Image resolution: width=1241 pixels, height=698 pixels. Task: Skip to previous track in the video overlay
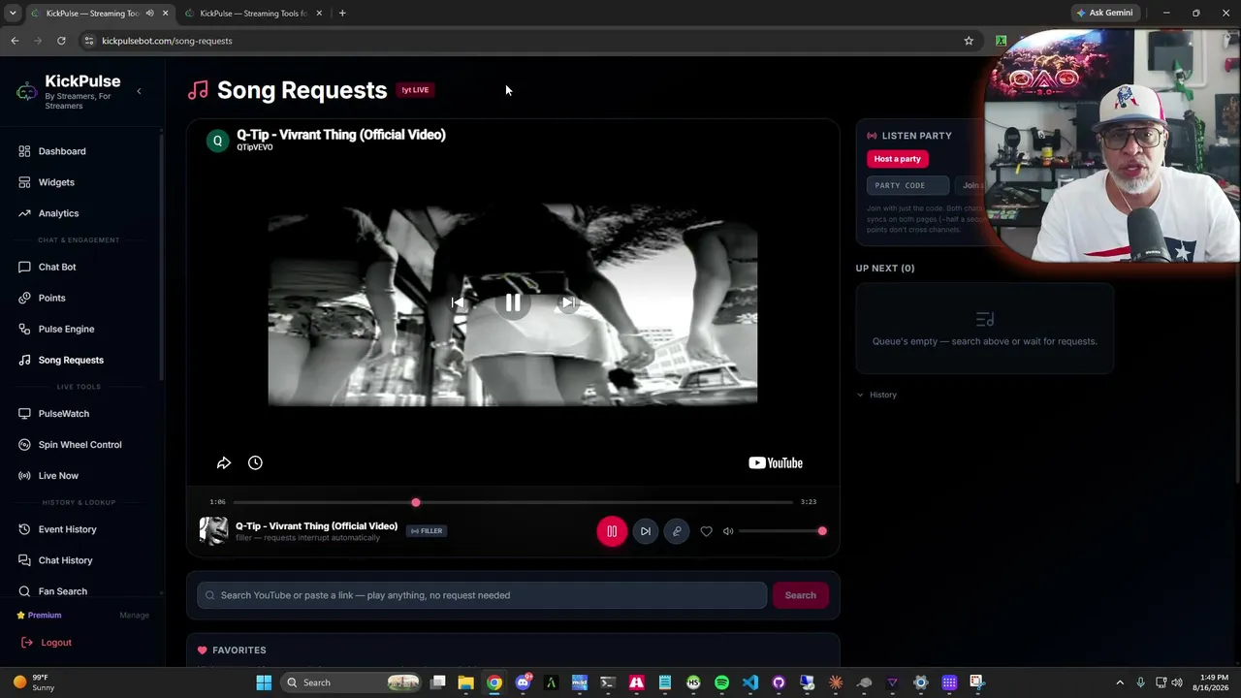458,303
